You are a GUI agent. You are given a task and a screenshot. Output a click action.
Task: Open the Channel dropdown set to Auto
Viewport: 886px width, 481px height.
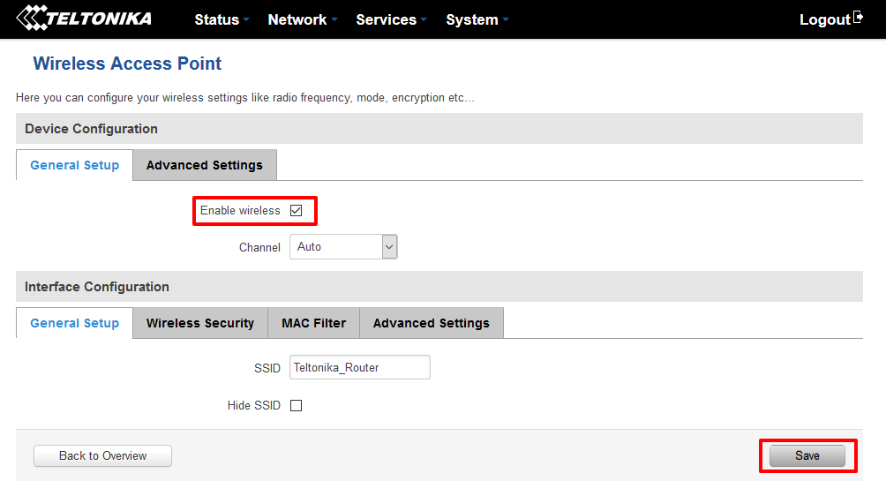343,247
